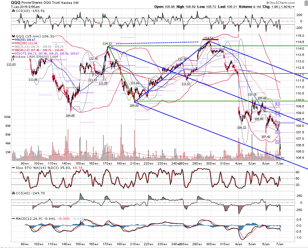The height and width of the screenshot is (248, 308).
Task: Click the 113.03 label at the left edge
Action: click(11, 64)
